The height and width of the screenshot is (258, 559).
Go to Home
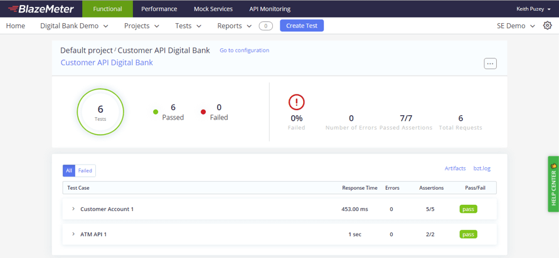[16, 26]
